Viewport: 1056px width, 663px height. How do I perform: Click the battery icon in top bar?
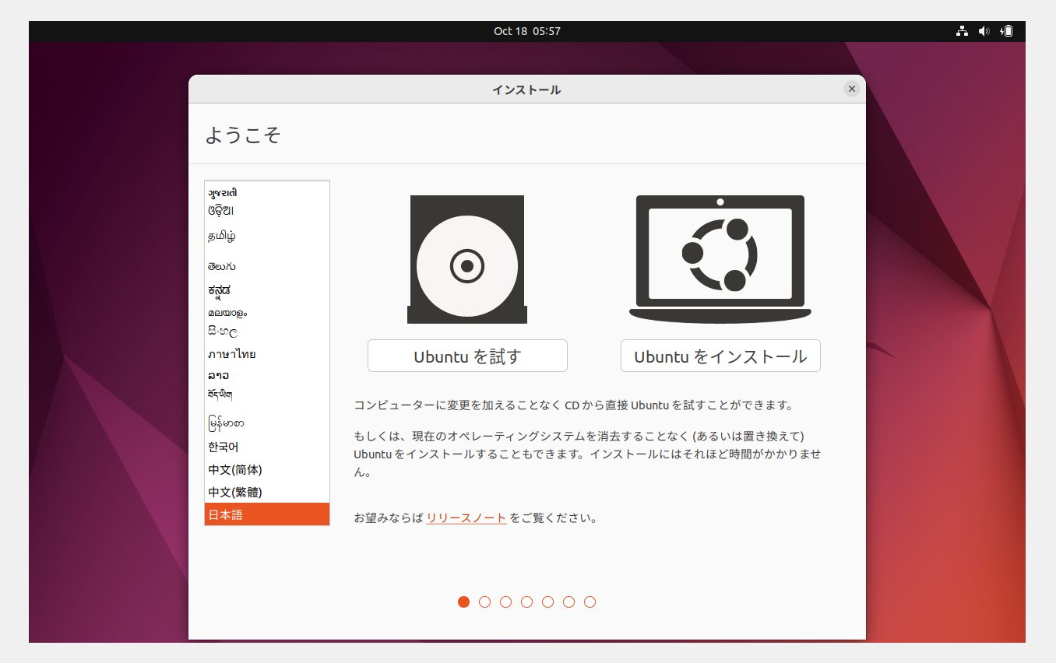[x=1007, y=31]
